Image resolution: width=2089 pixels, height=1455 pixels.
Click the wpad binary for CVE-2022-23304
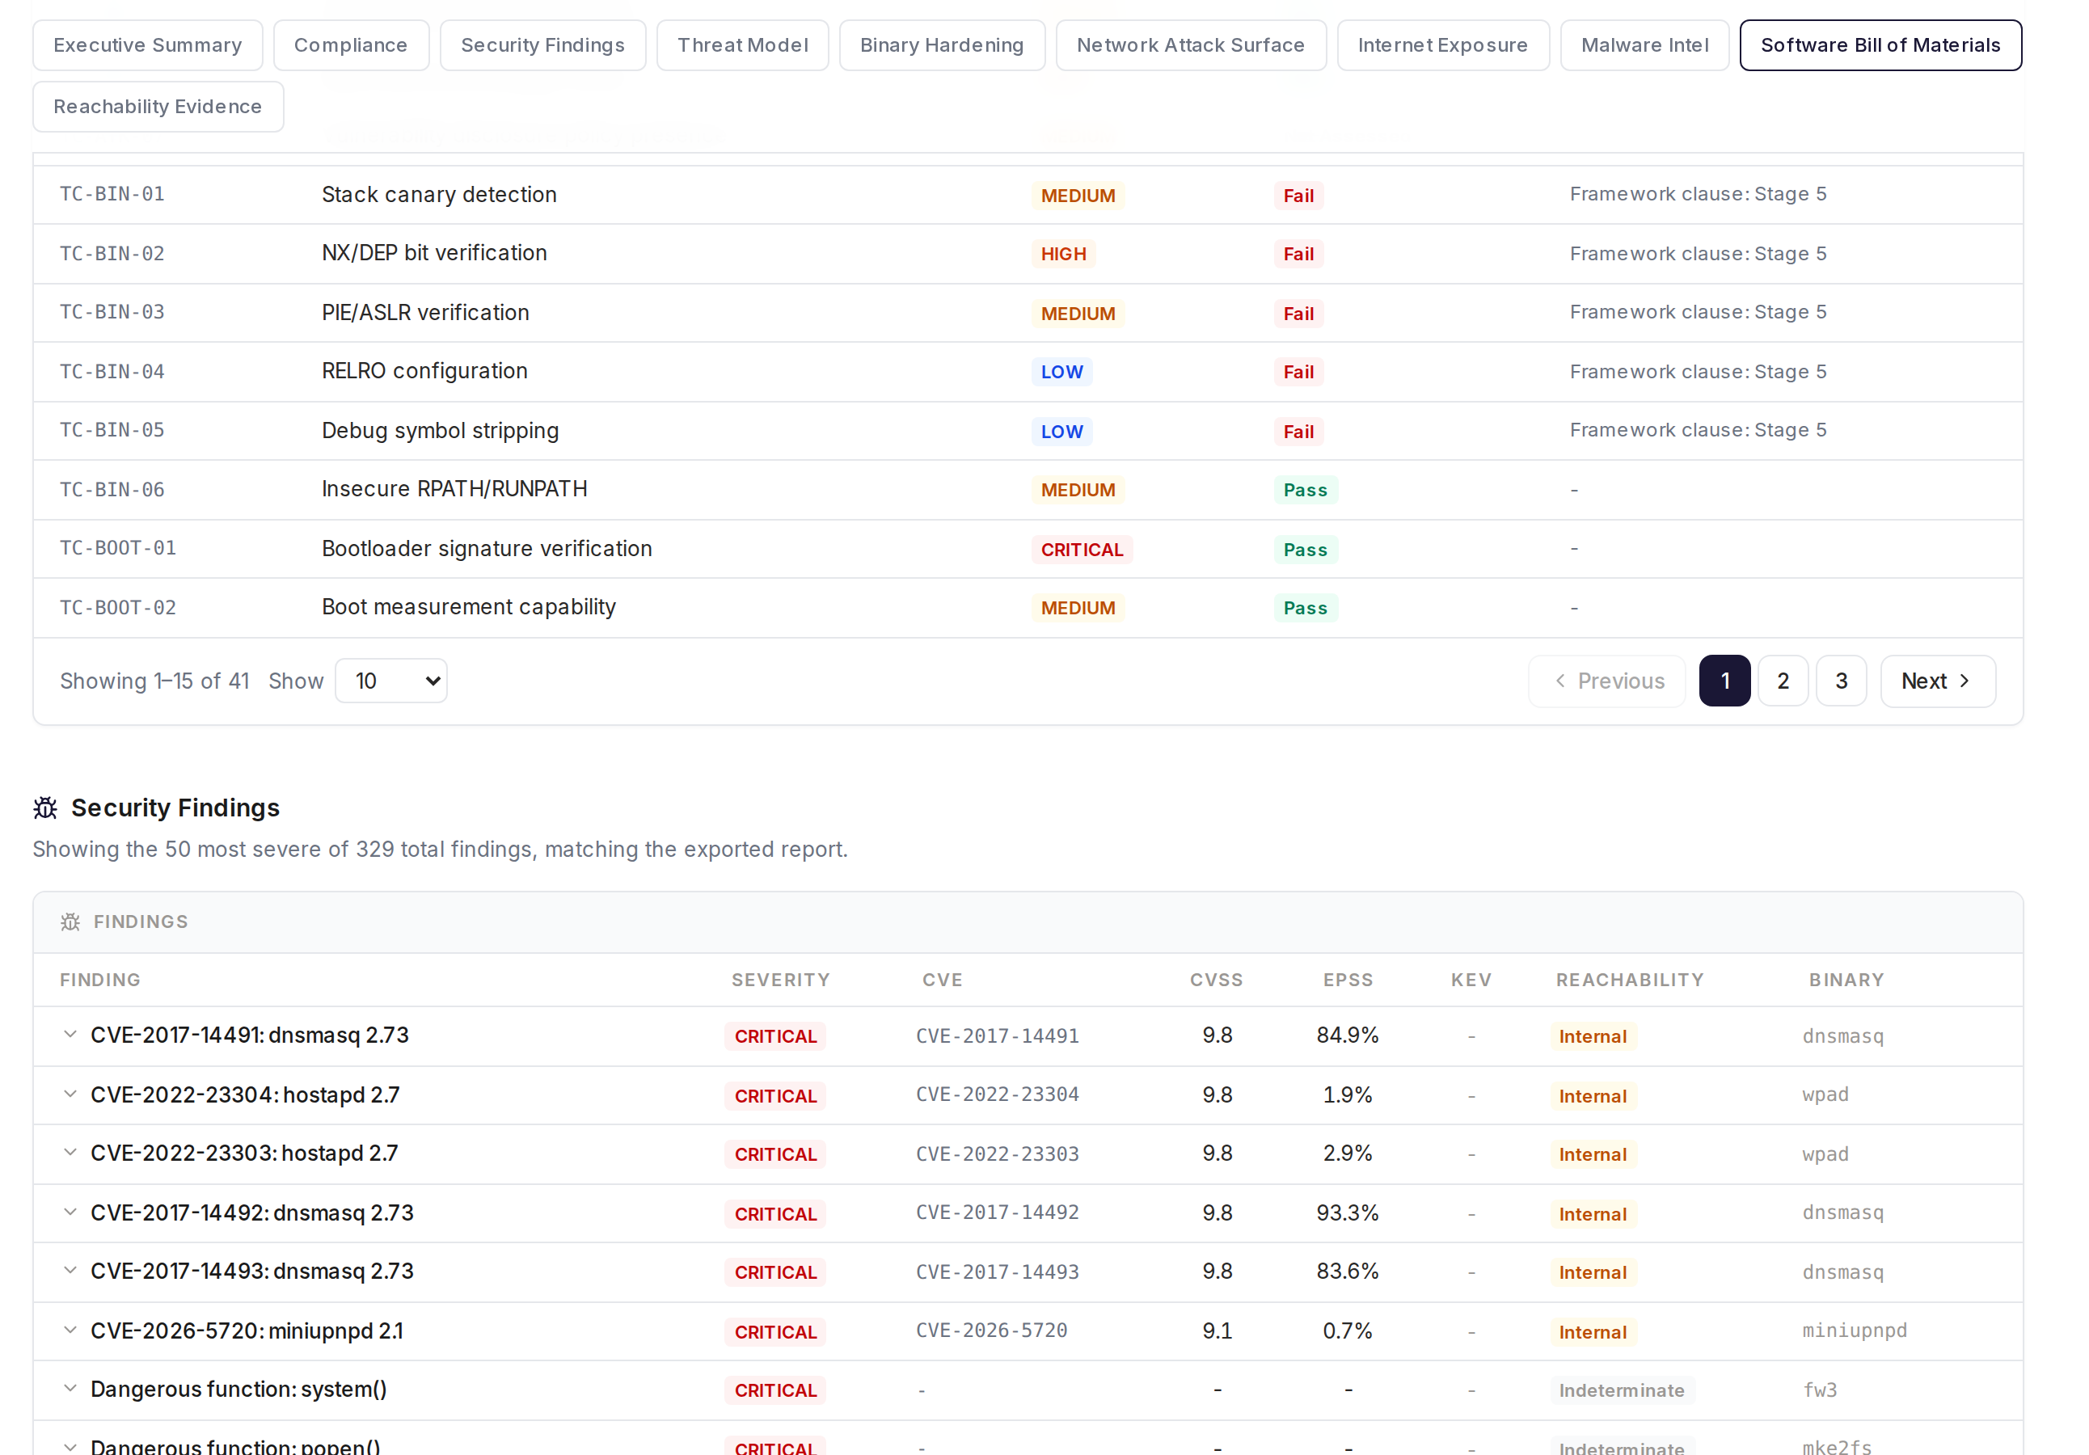(x=1825, y=1094)
